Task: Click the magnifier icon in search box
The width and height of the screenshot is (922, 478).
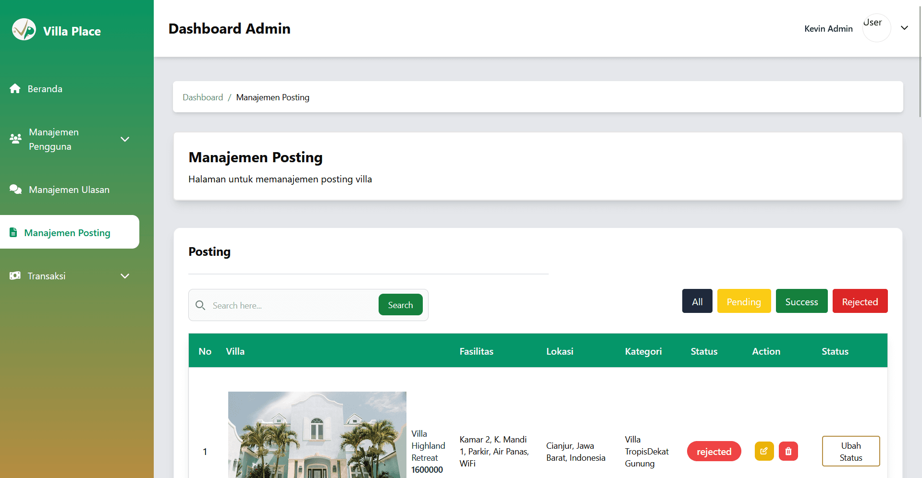Action: click(x=200, y=305)
